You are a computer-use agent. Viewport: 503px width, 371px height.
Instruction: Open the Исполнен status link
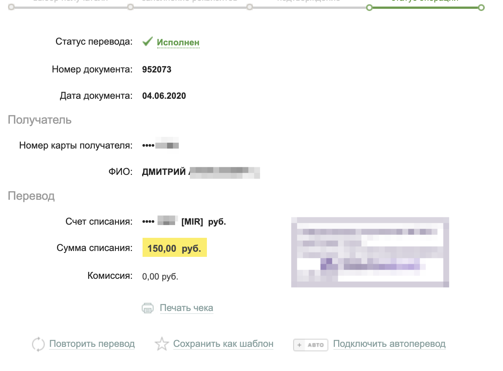click(178, 42)
